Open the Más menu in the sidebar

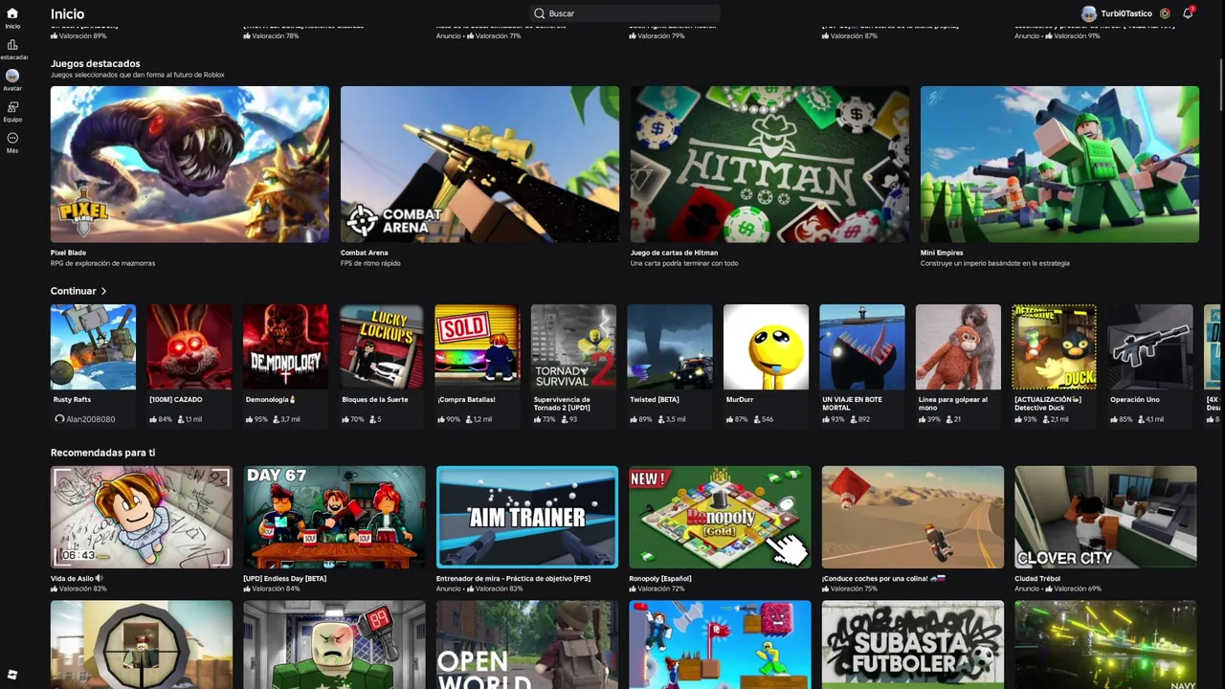click(12, 143)
